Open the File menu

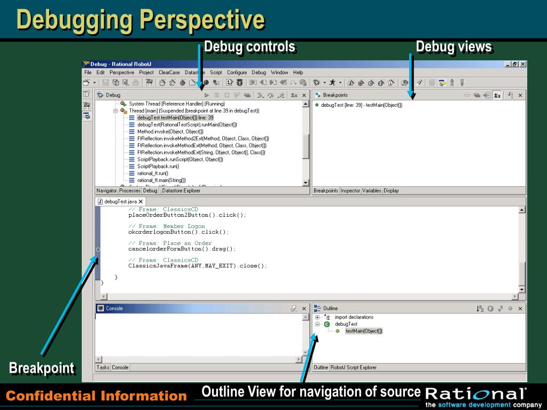tap(88, 73)
